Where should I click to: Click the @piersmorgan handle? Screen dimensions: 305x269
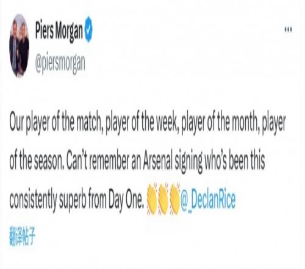point(60,64)
